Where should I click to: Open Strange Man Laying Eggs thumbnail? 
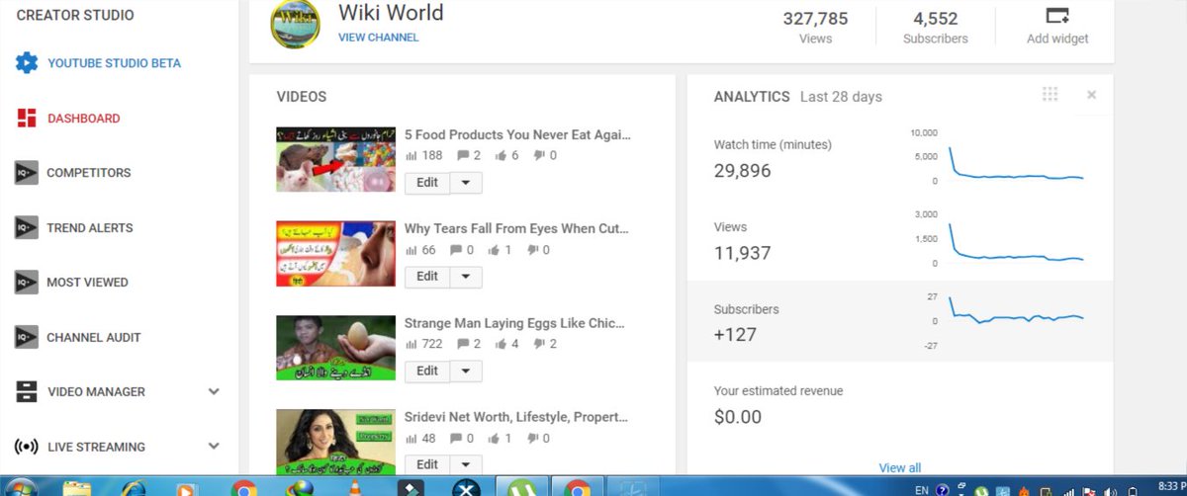click(336, 348)
